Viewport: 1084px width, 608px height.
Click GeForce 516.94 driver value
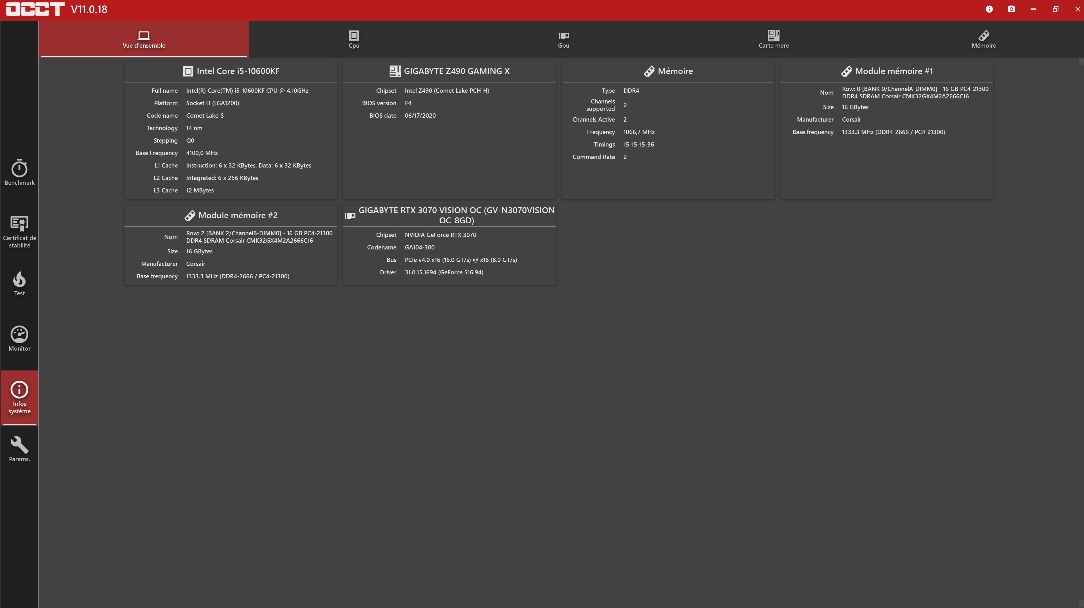(x=444, y=272)
